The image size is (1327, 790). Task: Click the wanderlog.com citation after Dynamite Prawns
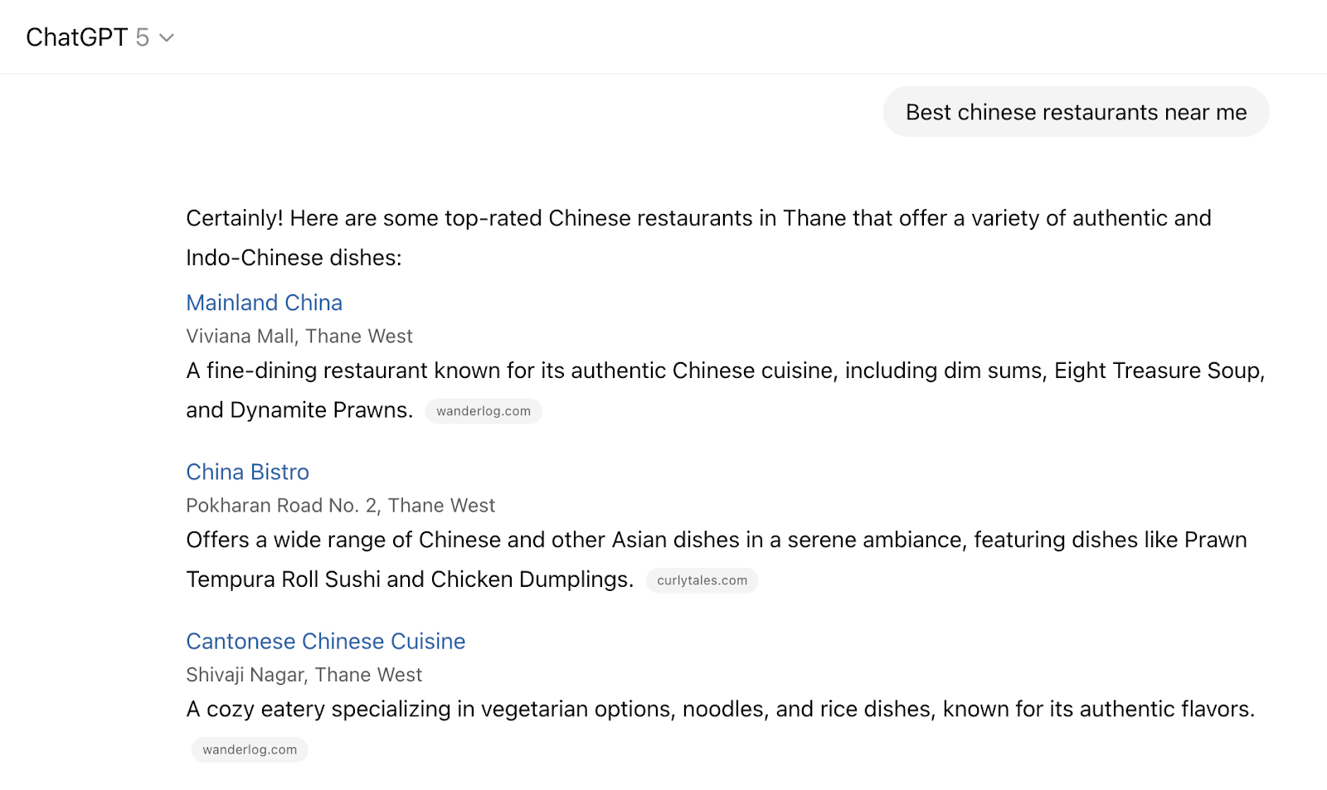(x=484, y=410)
